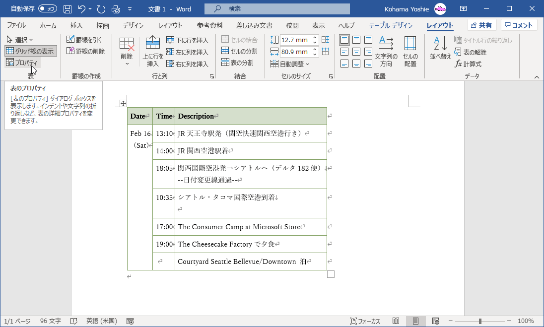Click the print preview icon in title bar

tap(116, 9)
